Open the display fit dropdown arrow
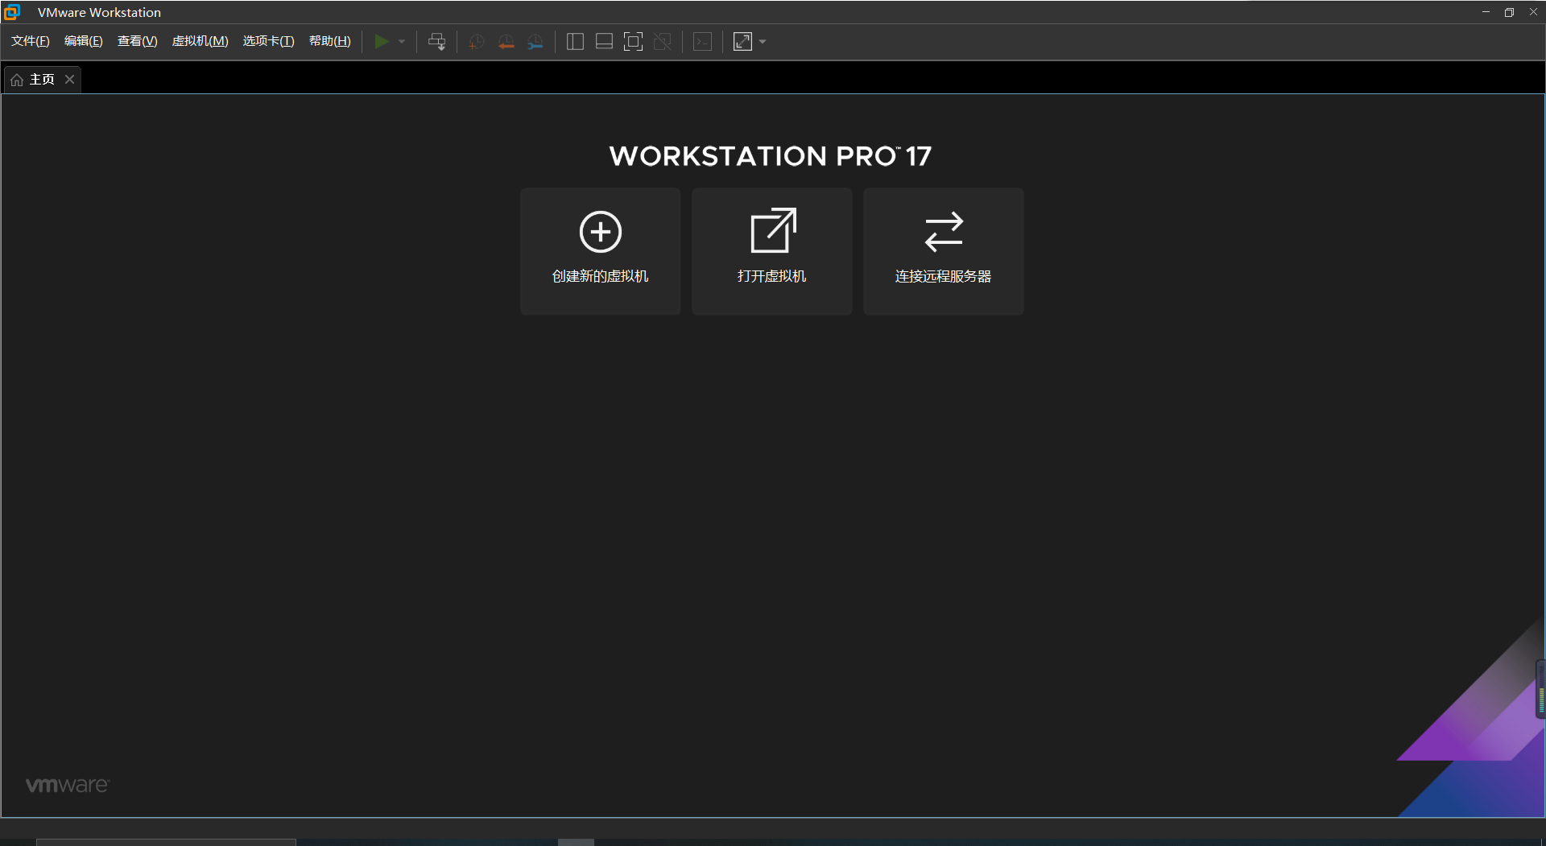 [762, 41]
